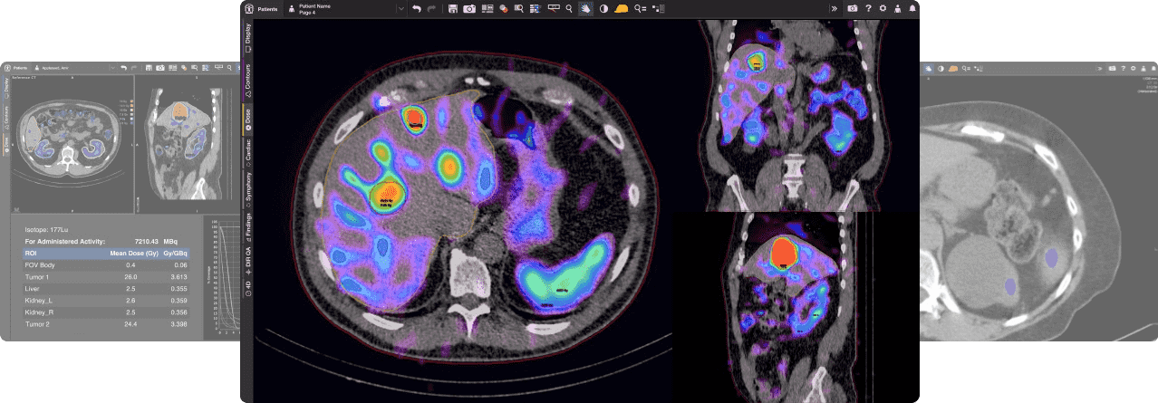1158x403 pixels.
Task: Click the floppy-disk save icon
Action: (453, 8)
